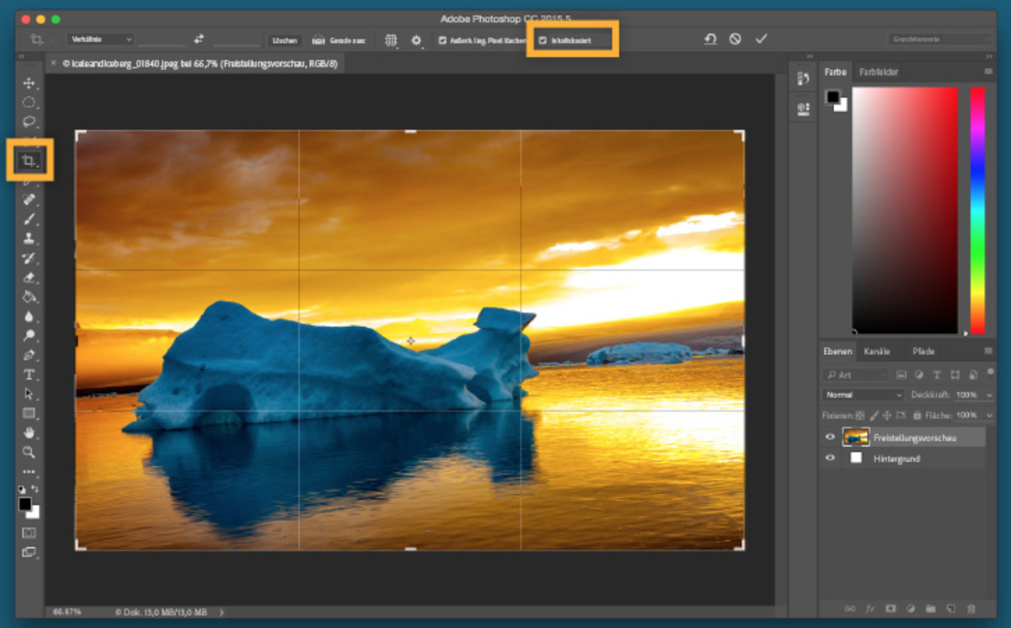The image size is (1011, 628).
Task: Select the Zoom tool
Action: pyautogui.click(x=29, y=452)
